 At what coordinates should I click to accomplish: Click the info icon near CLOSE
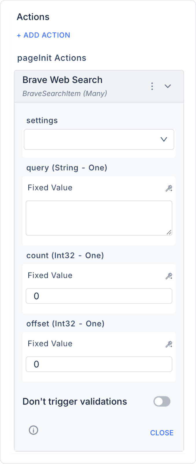33,430
